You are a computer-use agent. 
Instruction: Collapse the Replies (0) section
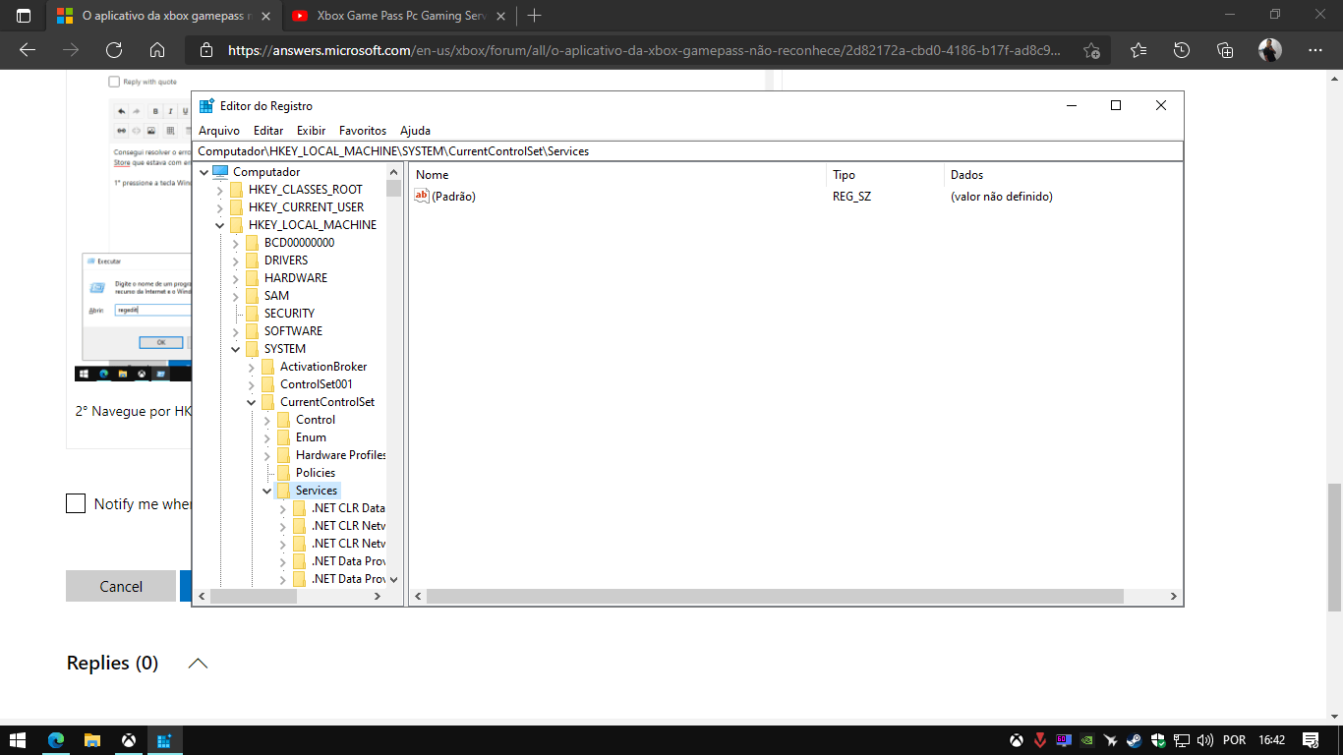coord(198,664)
